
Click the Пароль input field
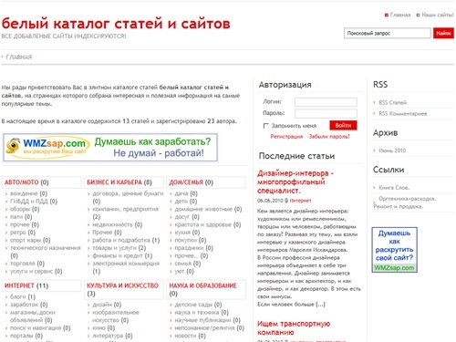326,113
